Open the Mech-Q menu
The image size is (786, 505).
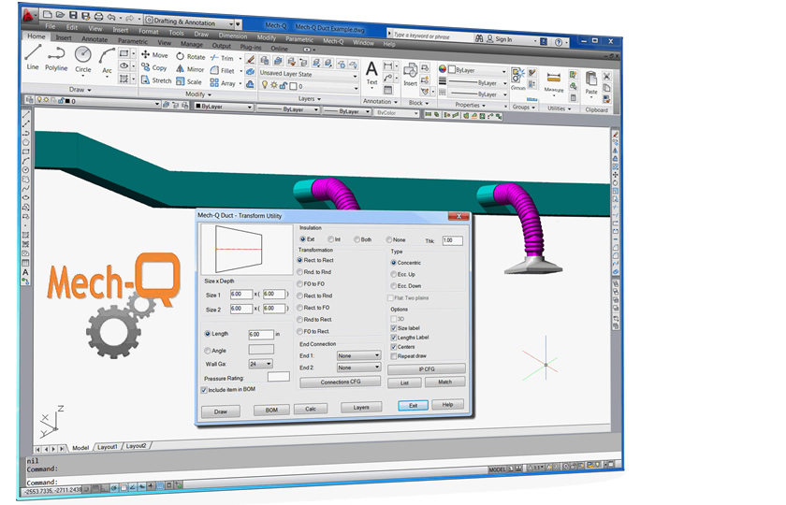[x=333, y=41]
